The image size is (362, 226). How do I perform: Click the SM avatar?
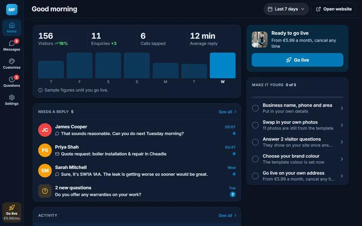click(x=45, y=171)
